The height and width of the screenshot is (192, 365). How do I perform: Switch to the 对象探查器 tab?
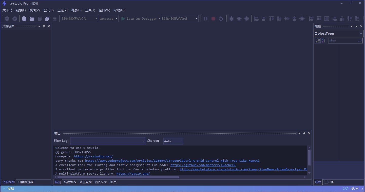click(26, 182)
